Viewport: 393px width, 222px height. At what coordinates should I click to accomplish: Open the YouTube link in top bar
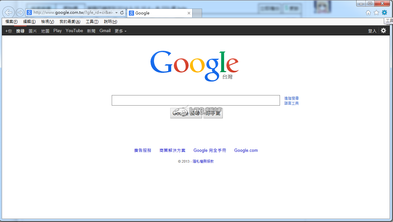(x=74, y=30)
